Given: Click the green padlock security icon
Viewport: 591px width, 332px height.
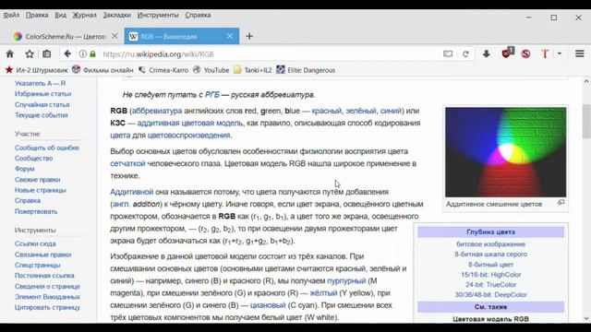Looking at the screenshot, I should 92,53.
